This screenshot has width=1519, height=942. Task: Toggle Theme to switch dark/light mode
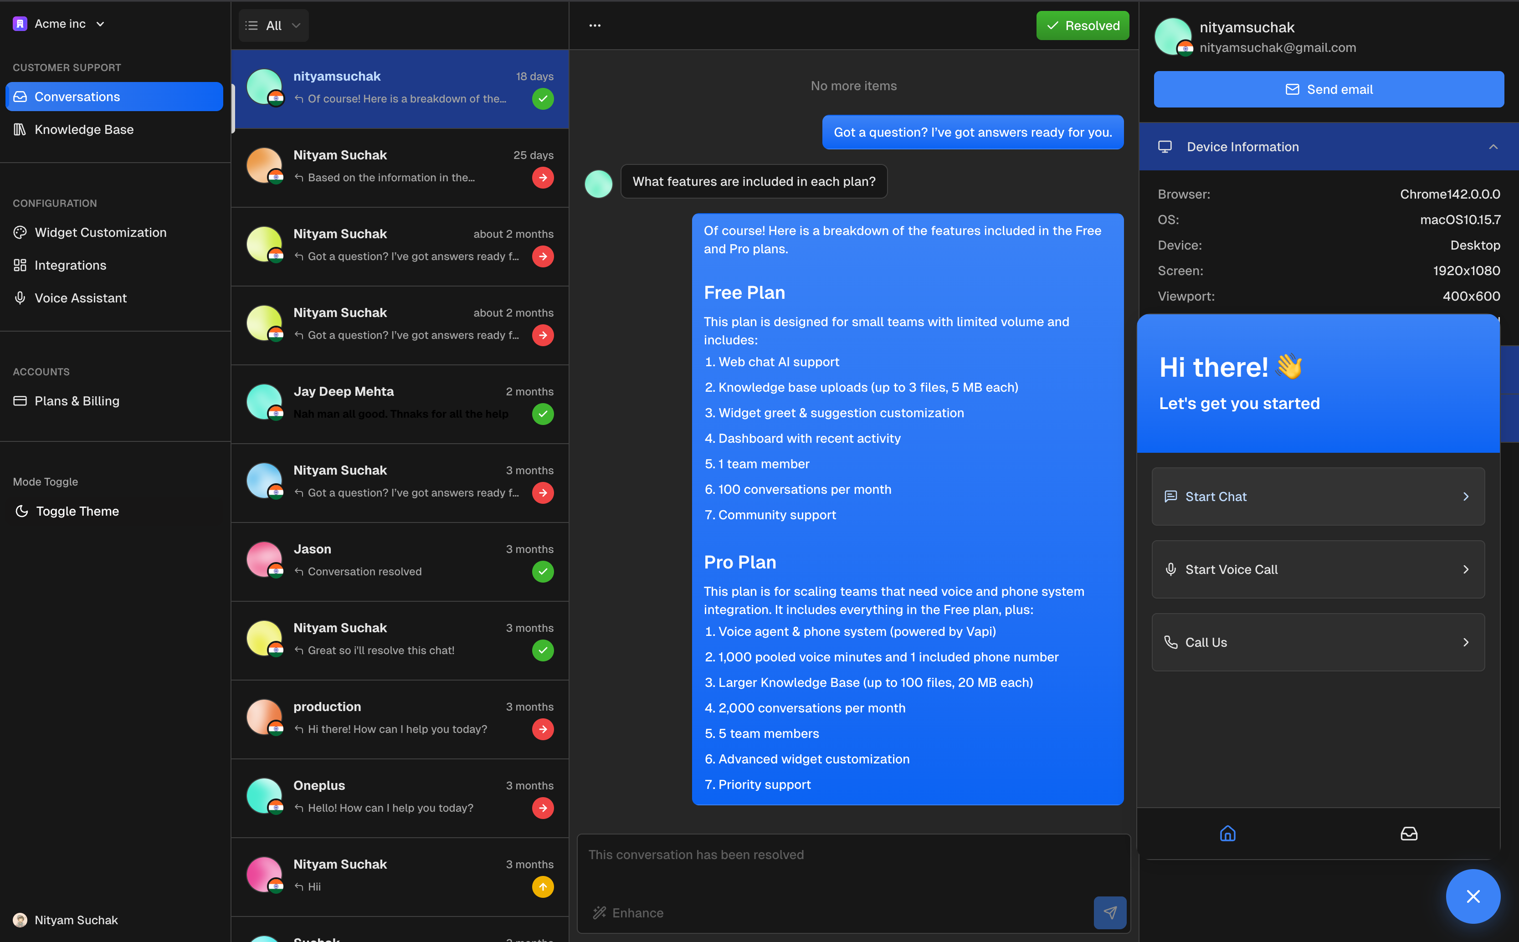click(x=77, y=511)
